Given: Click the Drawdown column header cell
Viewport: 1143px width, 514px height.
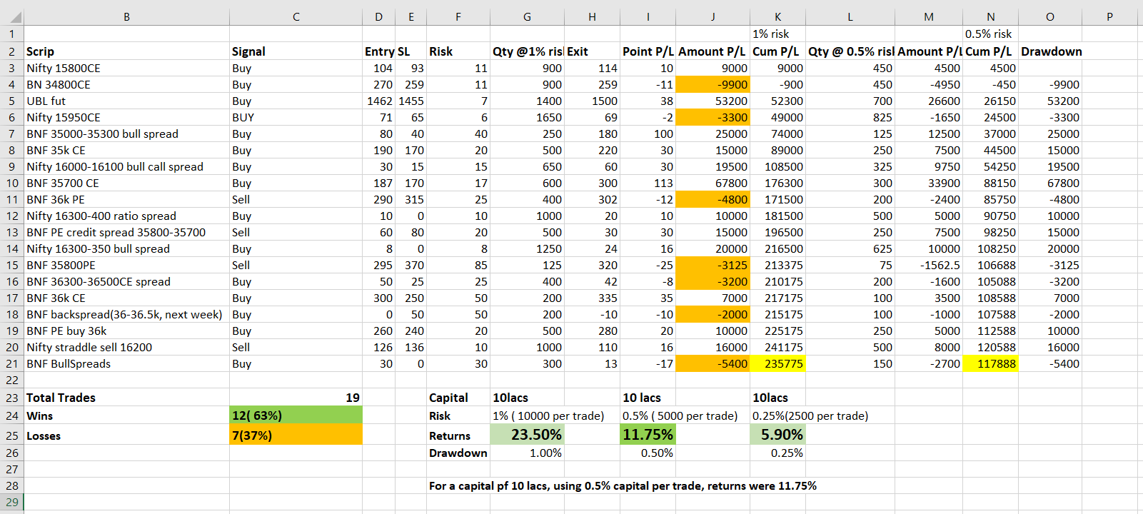Looking at the screenshot, I should pos(1050,51).
